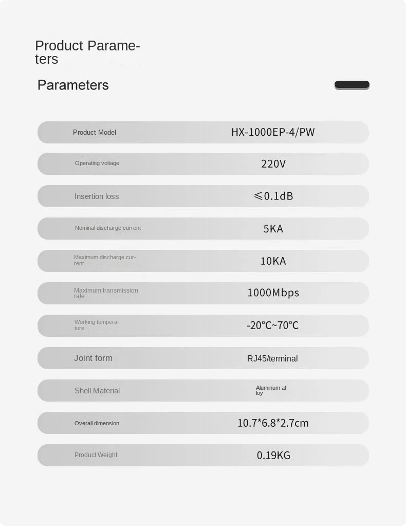Screen dimensions: 406x526
Task: Select the 10.7*6.8*2.7cm dimension value
Action: pos(273,423)
